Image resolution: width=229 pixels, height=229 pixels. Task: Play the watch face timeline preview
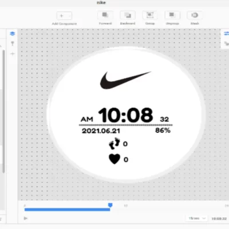[x=26, y=218]
